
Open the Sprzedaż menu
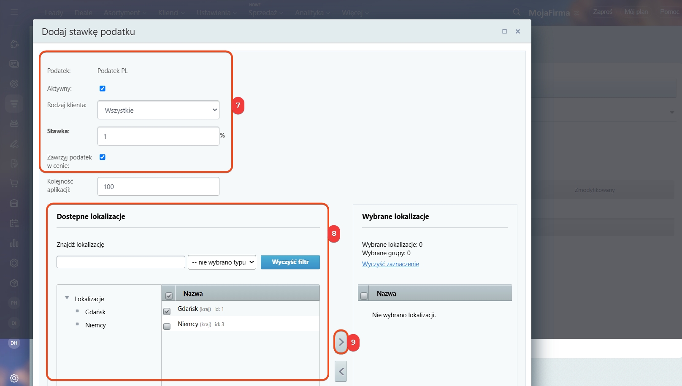coord(265,13)
